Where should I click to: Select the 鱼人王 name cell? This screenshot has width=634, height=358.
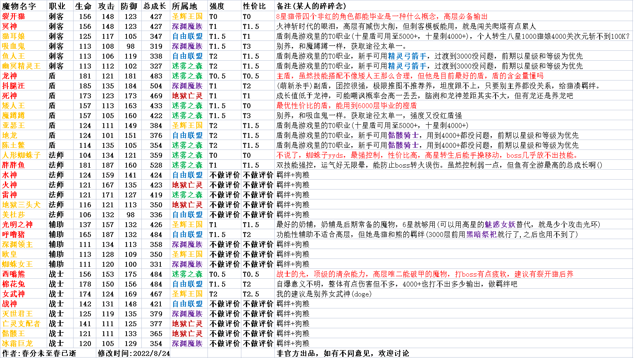click(14, 56)
